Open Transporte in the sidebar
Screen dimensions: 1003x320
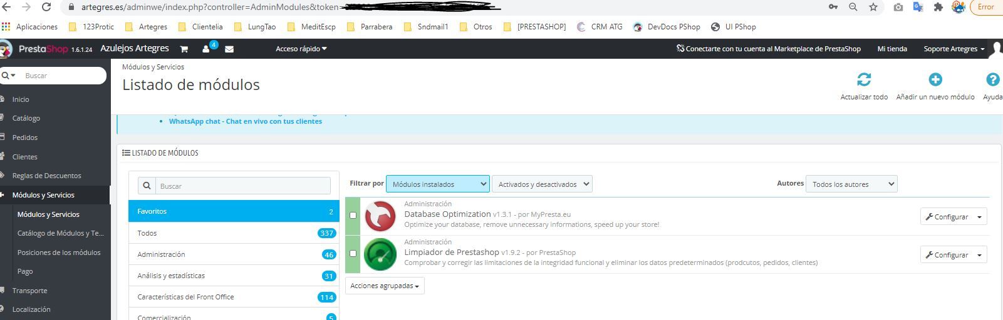(29, 291)
